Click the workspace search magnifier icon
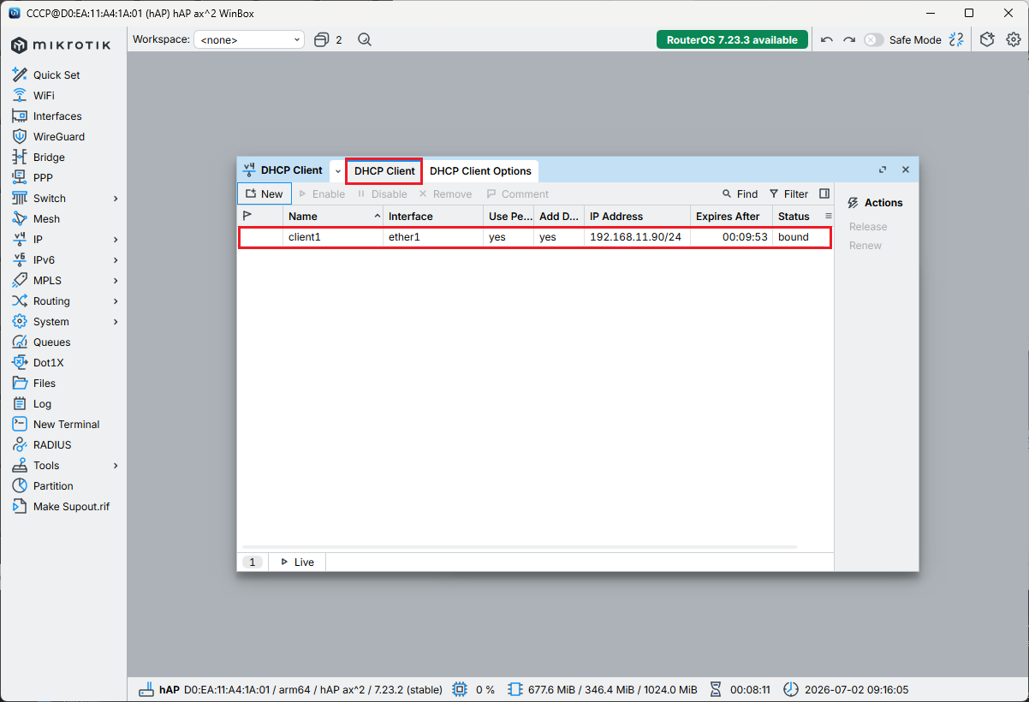 pos(365,39)
